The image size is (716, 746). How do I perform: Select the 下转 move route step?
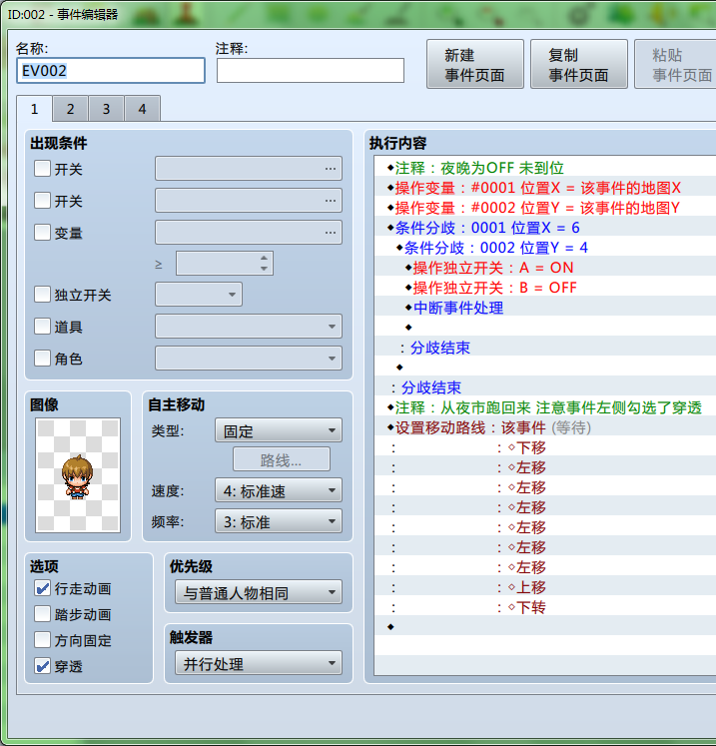(x=545, y=607)
